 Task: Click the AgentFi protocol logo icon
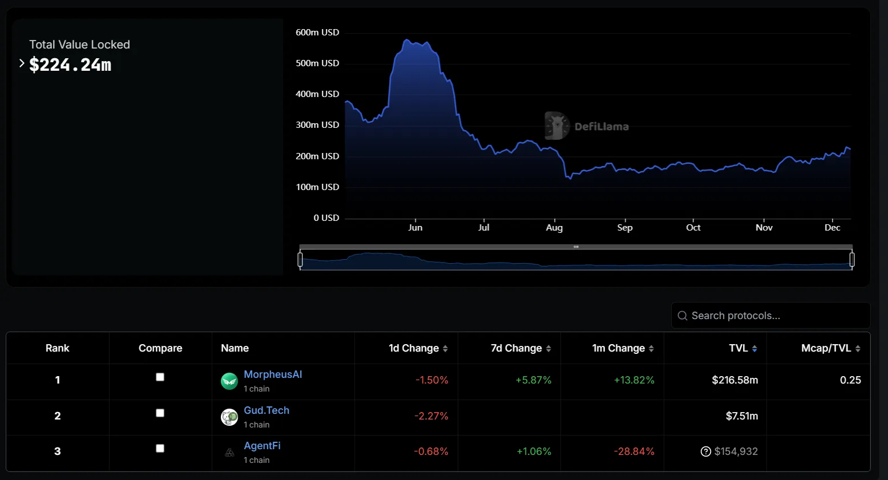[x=229, y=453]
